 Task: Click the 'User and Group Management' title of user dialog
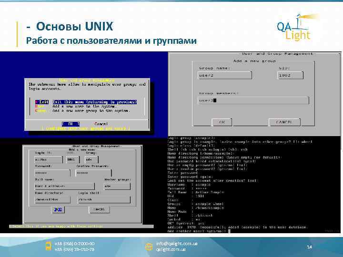96,146
